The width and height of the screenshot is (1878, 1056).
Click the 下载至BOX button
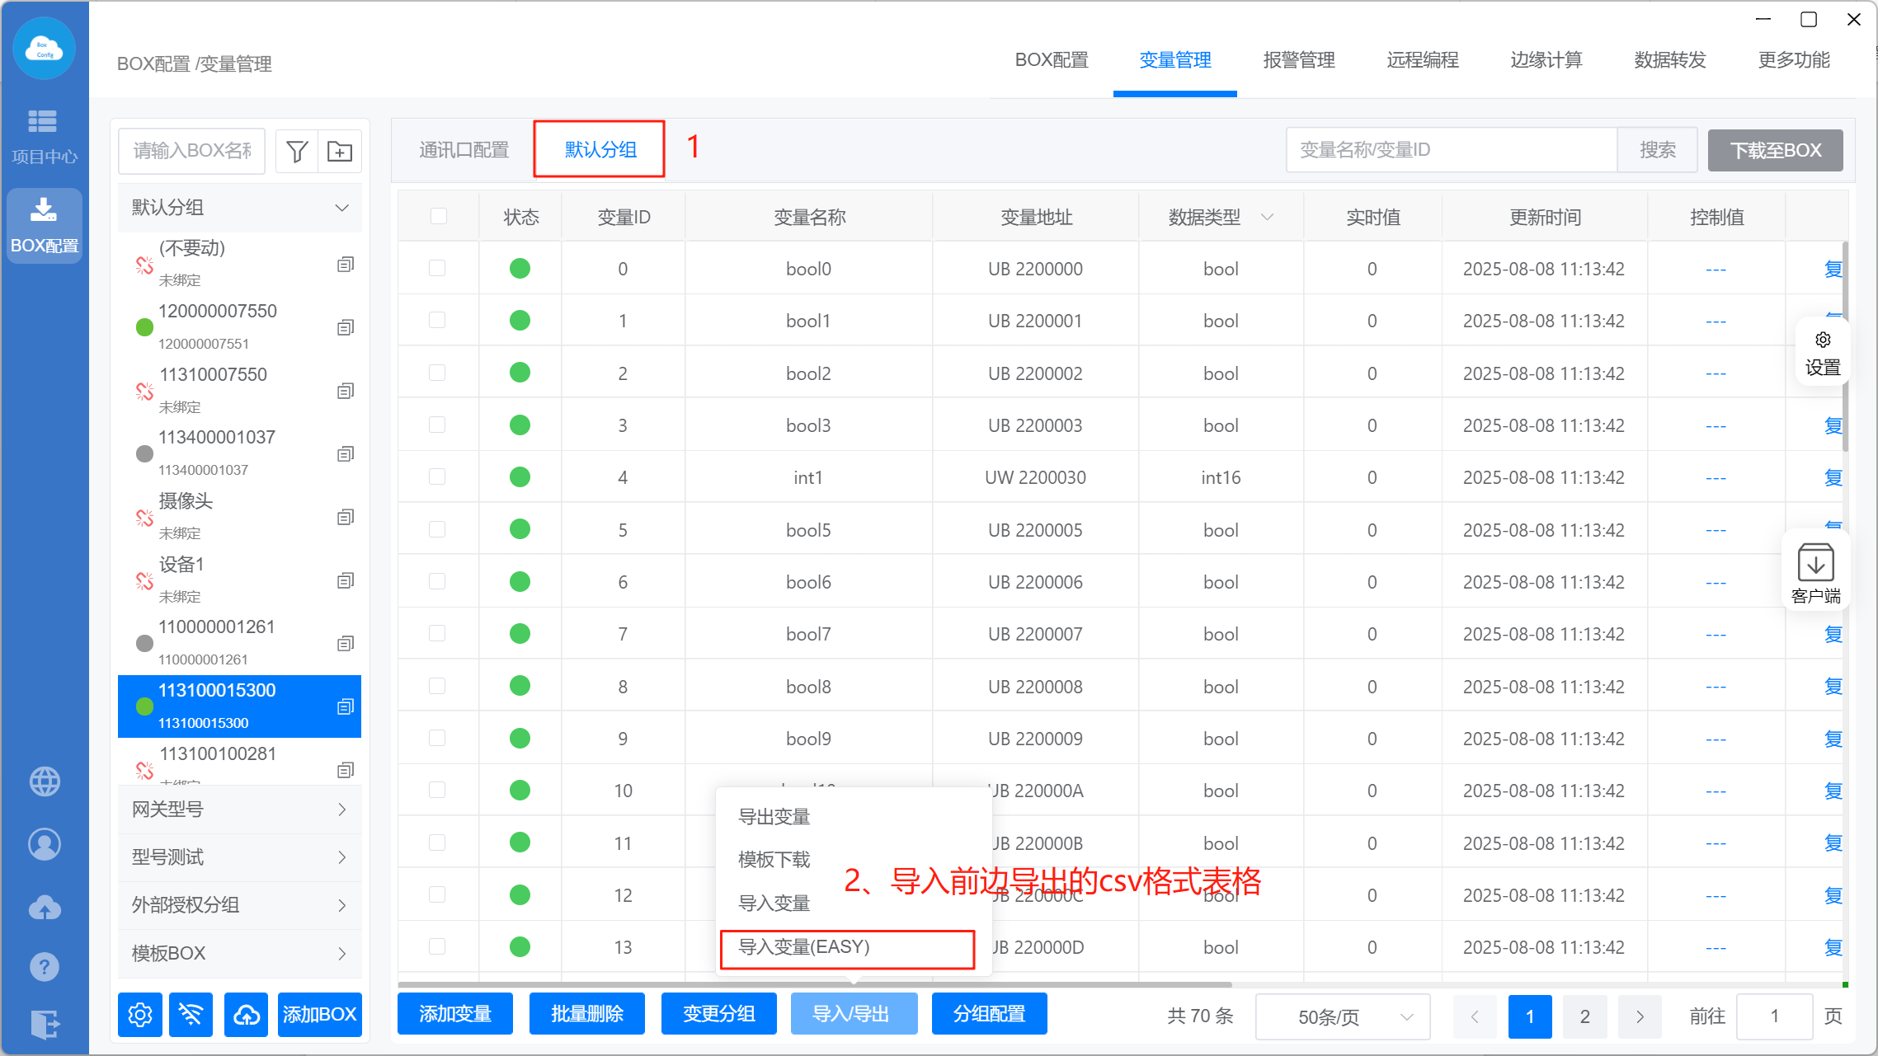tap(1775, 151)
